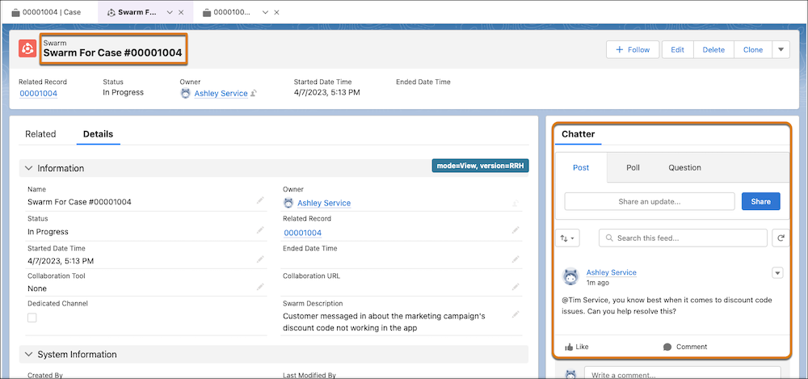Toggle the Dedicated Channel checkbox
The image size is (808, 379).
[x=32, y=318]
